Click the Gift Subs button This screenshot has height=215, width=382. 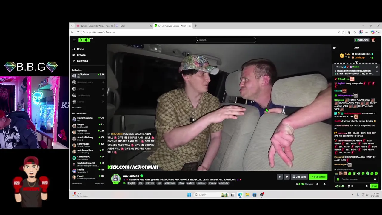[x=299, y=177]
